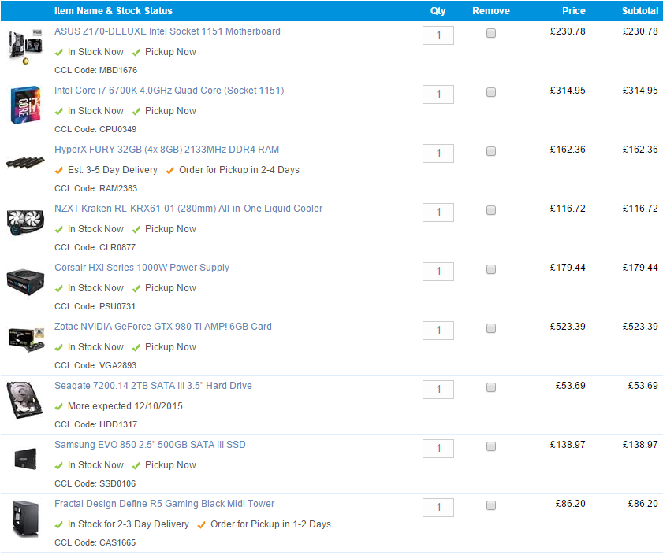Viewport: 663px width, 555px height.
Task: Click quantity field for Corsair power supply
Action: coord(438,272)
